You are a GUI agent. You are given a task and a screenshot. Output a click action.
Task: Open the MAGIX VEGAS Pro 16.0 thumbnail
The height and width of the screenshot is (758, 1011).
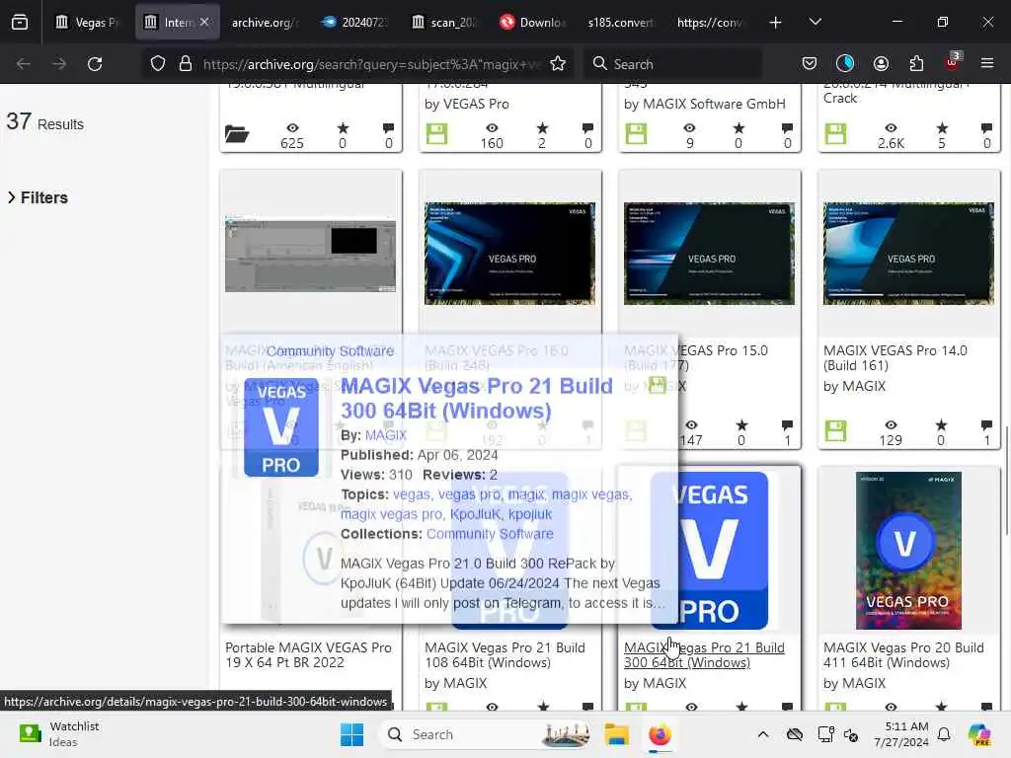[509, 254]
